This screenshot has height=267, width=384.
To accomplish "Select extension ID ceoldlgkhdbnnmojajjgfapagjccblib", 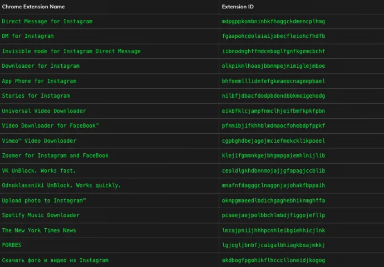I will pos(274,171).
